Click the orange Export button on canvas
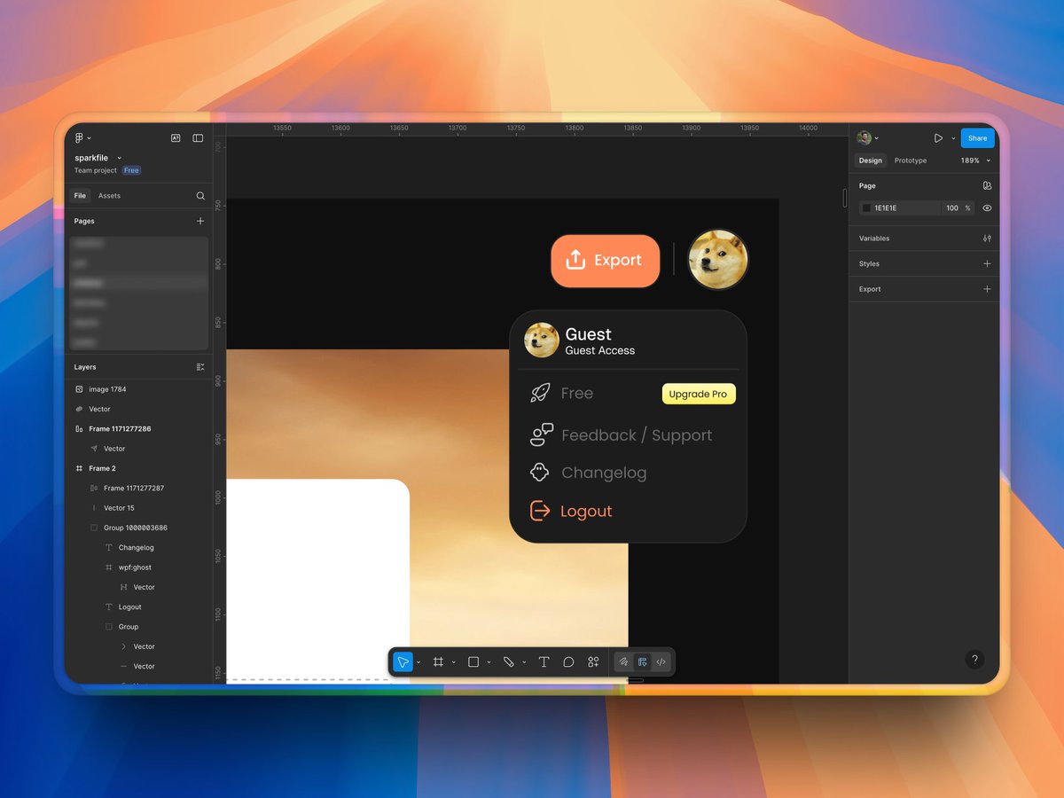The height and width of the screenshot is (798, 1064). click(606, 261)
